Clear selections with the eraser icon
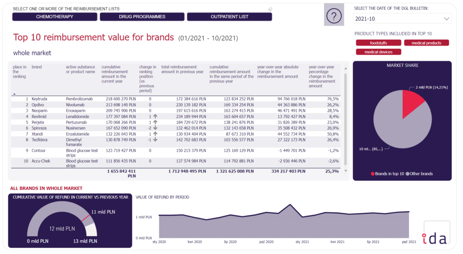463x254 pixels. click(270, 9)
